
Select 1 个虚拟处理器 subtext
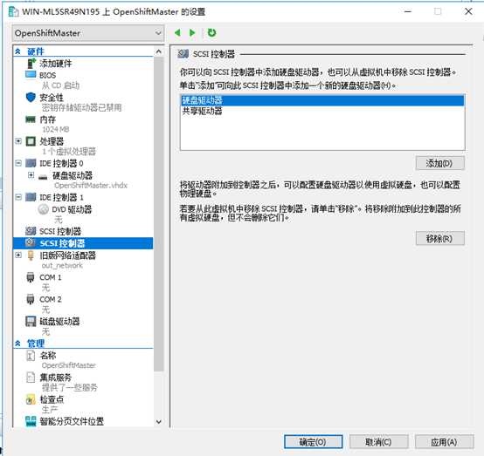[x=69, y=152]
